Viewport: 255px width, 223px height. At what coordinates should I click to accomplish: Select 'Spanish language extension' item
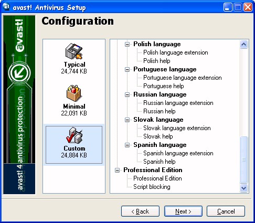[178, 153]
